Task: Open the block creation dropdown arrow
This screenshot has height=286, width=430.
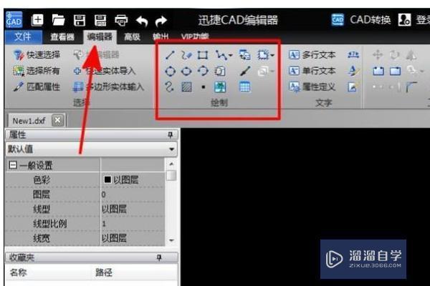Action: click(272, 55)
